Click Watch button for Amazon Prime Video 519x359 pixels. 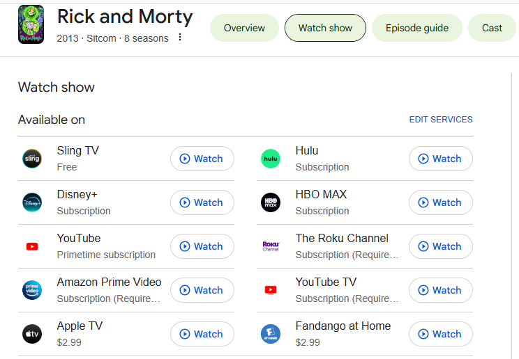(x=202, y=290)
